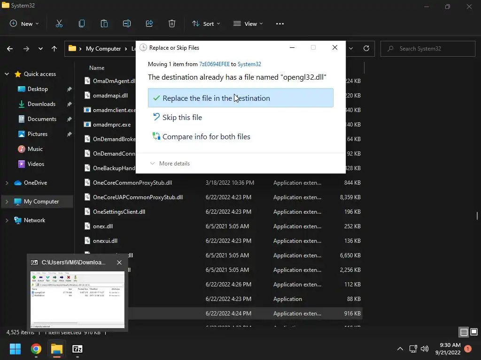481x360 pixels.
Task: Click the file list vertical scrollbar thumb
Action: [x=477, y=216]
